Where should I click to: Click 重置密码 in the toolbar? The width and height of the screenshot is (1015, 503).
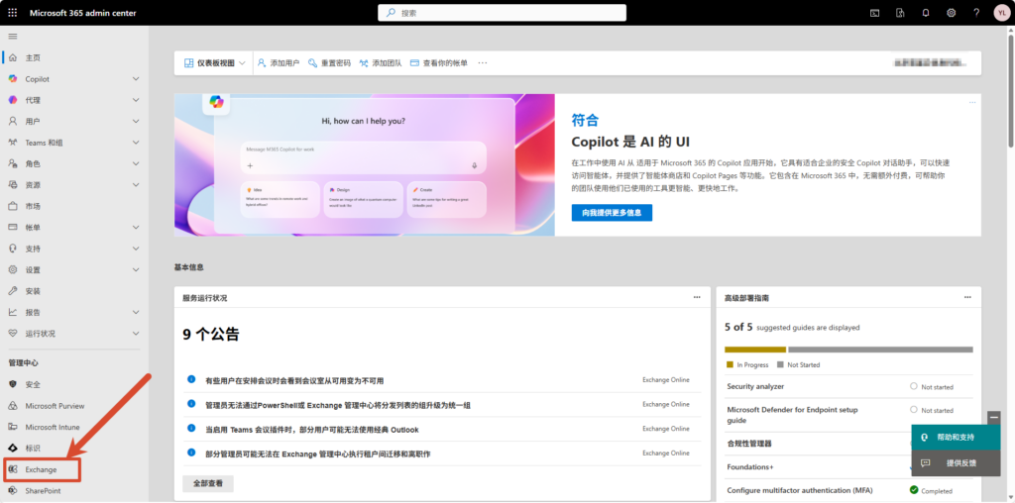(x=329, y=63)
